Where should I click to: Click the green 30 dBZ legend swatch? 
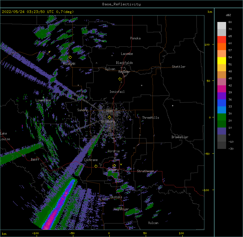(x=222, y=117)
